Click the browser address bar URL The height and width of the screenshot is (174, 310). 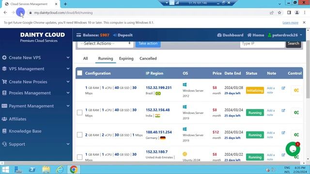63,13
